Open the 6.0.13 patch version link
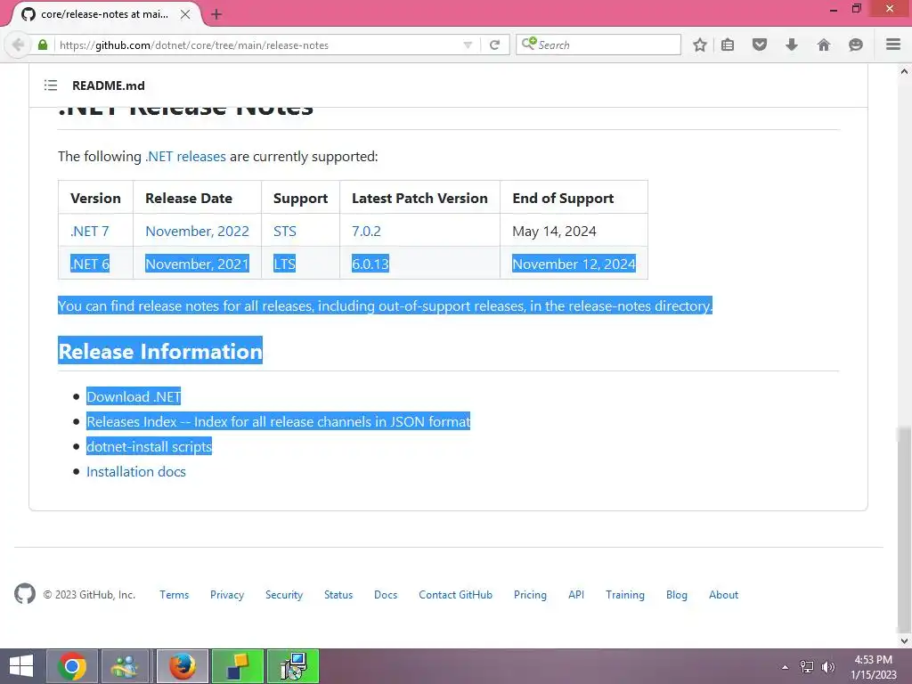 pyautogui.click(x=370, y=264)
